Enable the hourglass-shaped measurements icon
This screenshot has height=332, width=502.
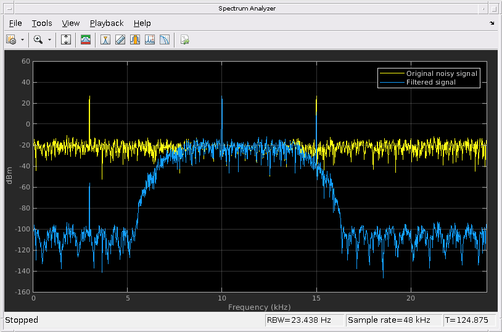105,40
